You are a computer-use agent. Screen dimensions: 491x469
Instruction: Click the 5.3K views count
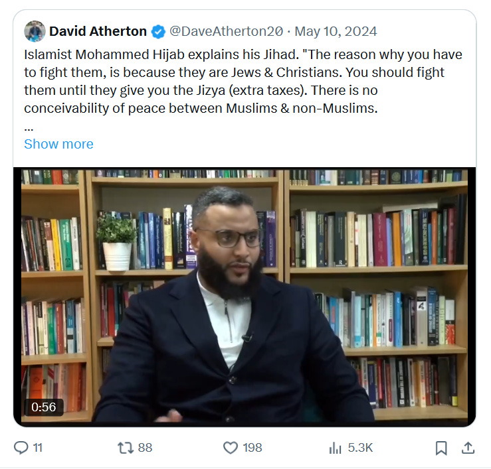360,448
